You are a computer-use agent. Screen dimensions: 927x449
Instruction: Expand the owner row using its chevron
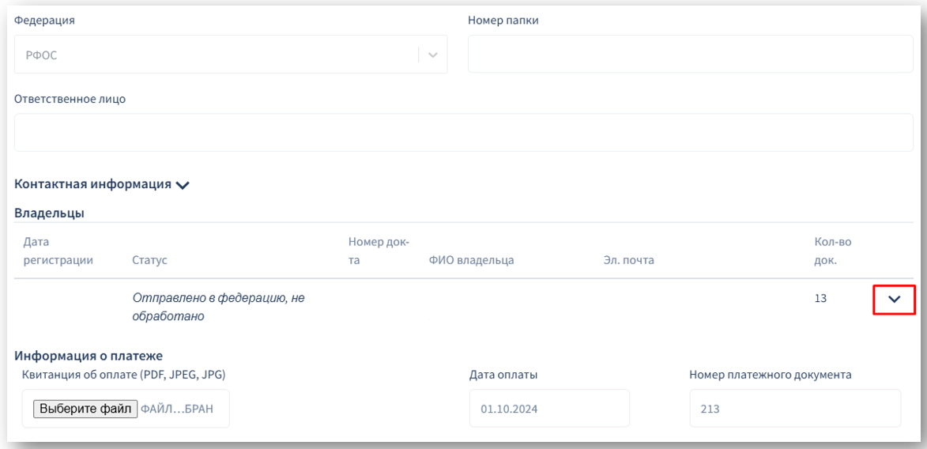click(894, 300)
